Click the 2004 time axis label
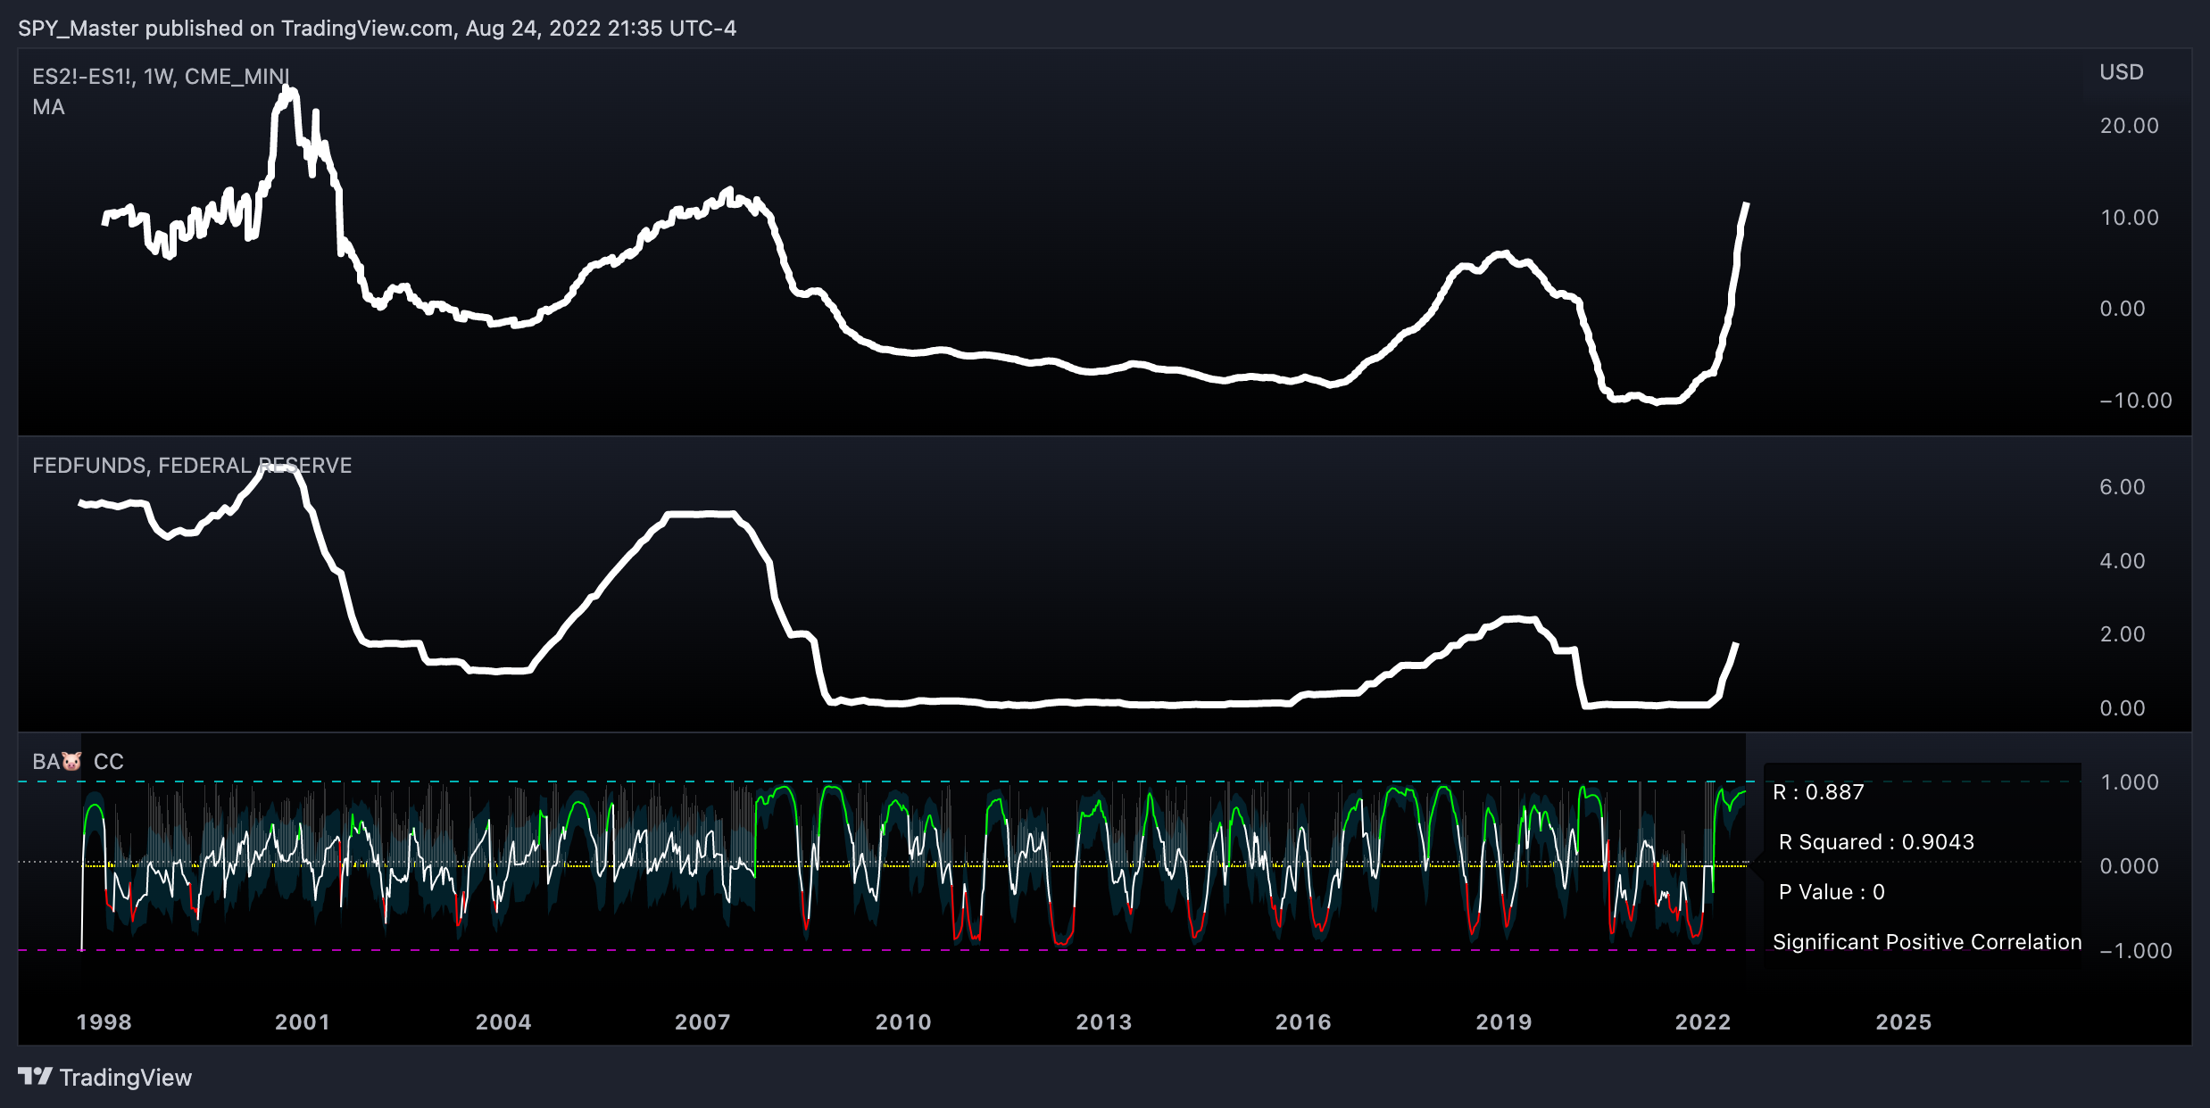 503,1022
